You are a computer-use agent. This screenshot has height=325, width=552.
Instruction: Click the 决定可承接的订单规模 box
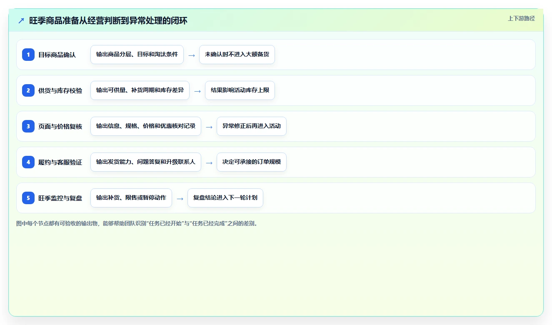tap(252, 162)
